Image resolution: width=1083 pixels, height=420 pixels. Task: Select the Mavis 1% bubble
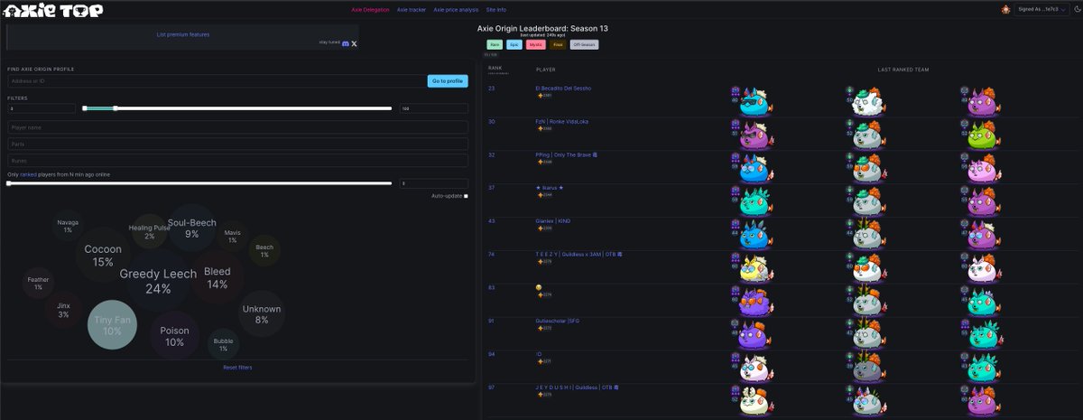tap(232, 236)
